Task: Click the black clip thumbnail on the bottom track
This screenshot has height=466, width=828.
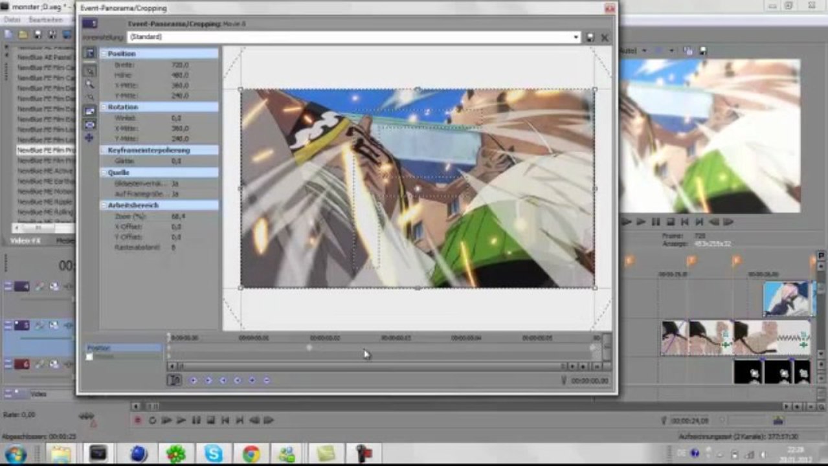Action: pos(748,372)
